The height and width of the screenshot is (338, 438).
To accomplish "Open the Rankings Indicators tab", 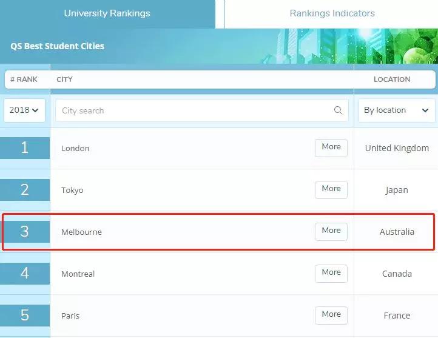I will click(x=332, y=13).
